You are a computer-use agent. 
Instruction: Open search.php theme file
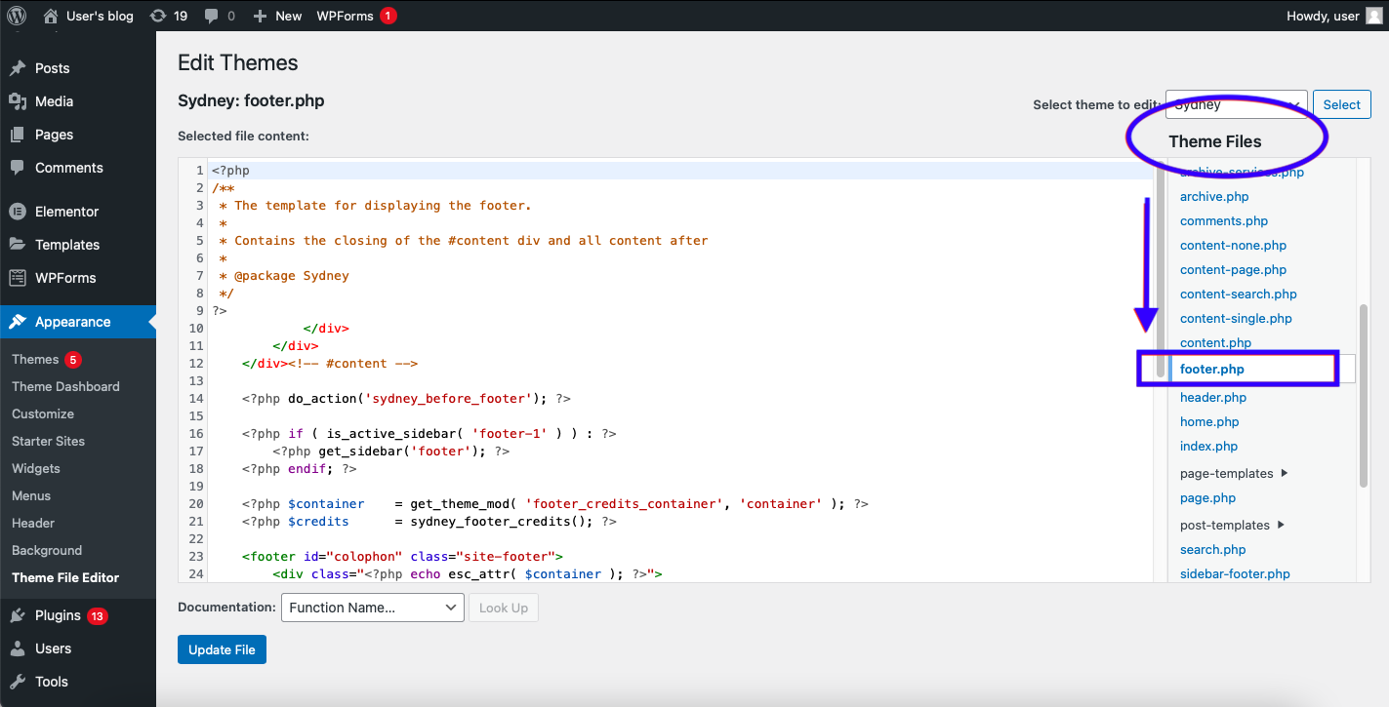1212,549
